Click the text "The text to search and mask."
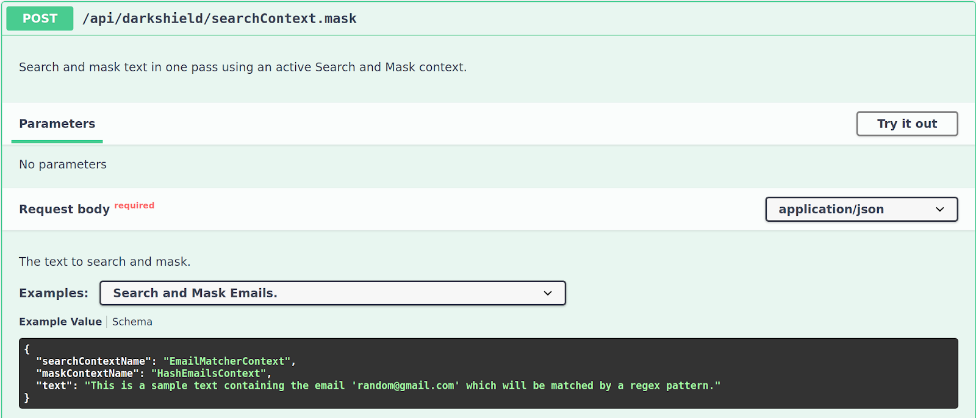 pyautogui.click(x=105, y=261)
